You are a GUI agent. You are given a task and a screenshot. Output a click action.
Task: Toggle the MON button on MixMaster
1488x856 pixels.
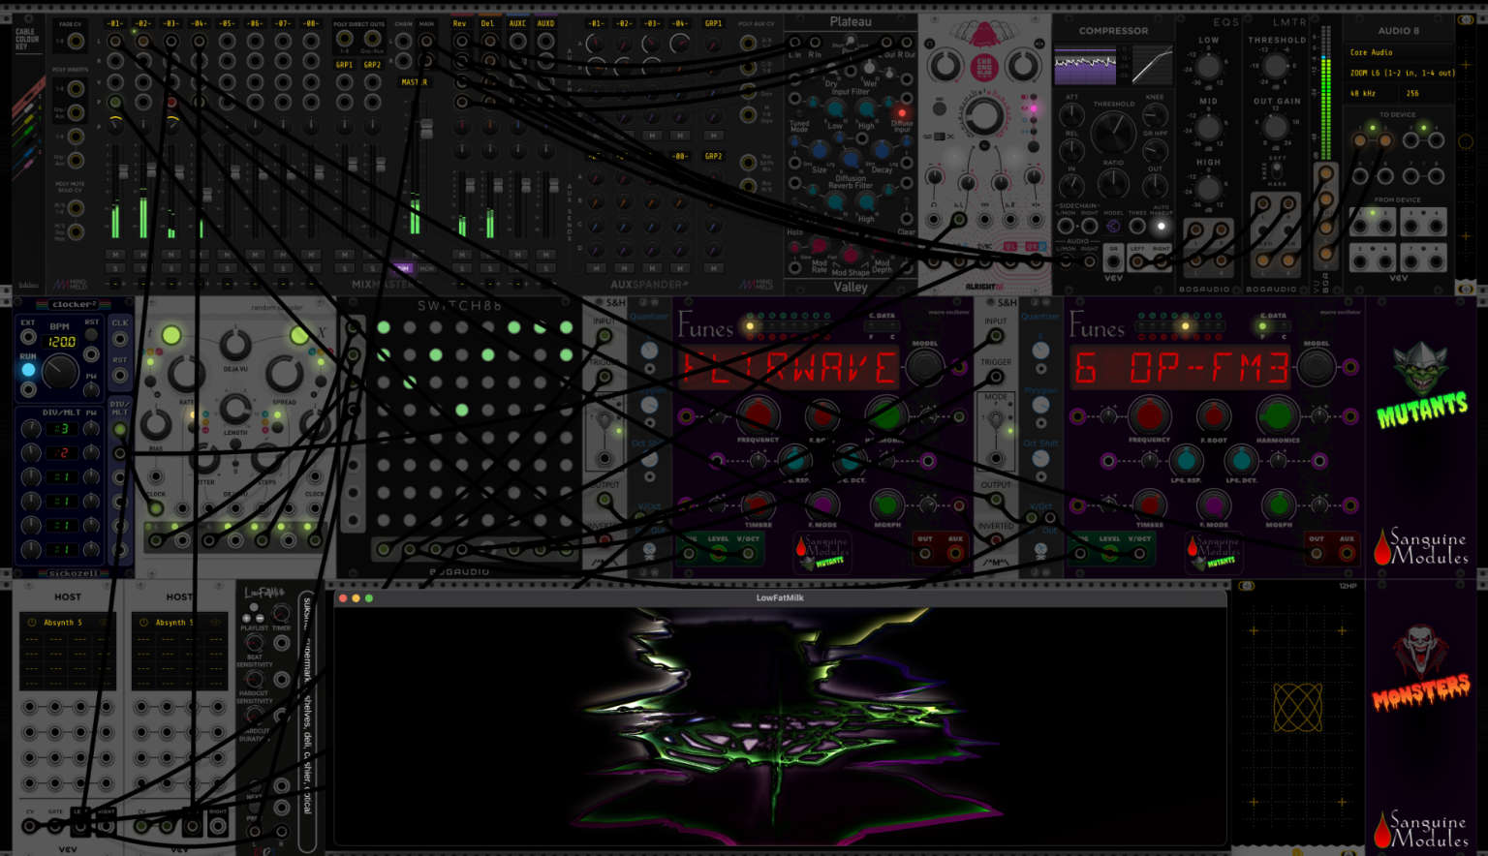426,268
